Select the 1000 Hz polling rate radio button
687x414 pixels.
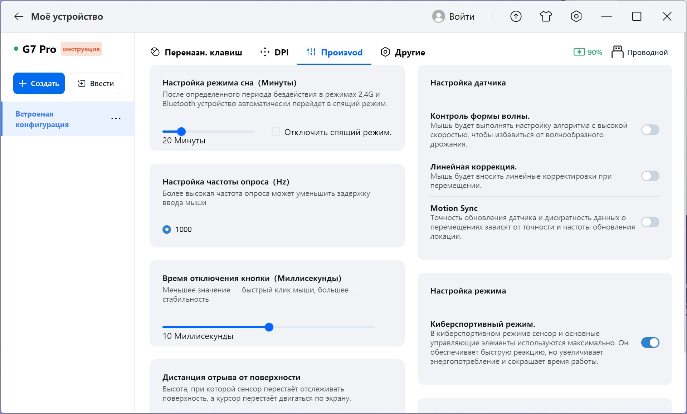[x=167, y=230]
